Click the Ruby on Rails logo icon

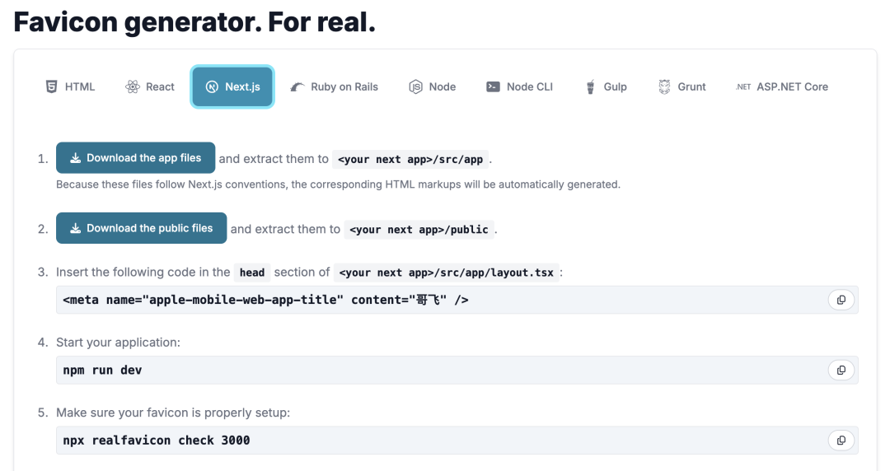click(297, 86)
